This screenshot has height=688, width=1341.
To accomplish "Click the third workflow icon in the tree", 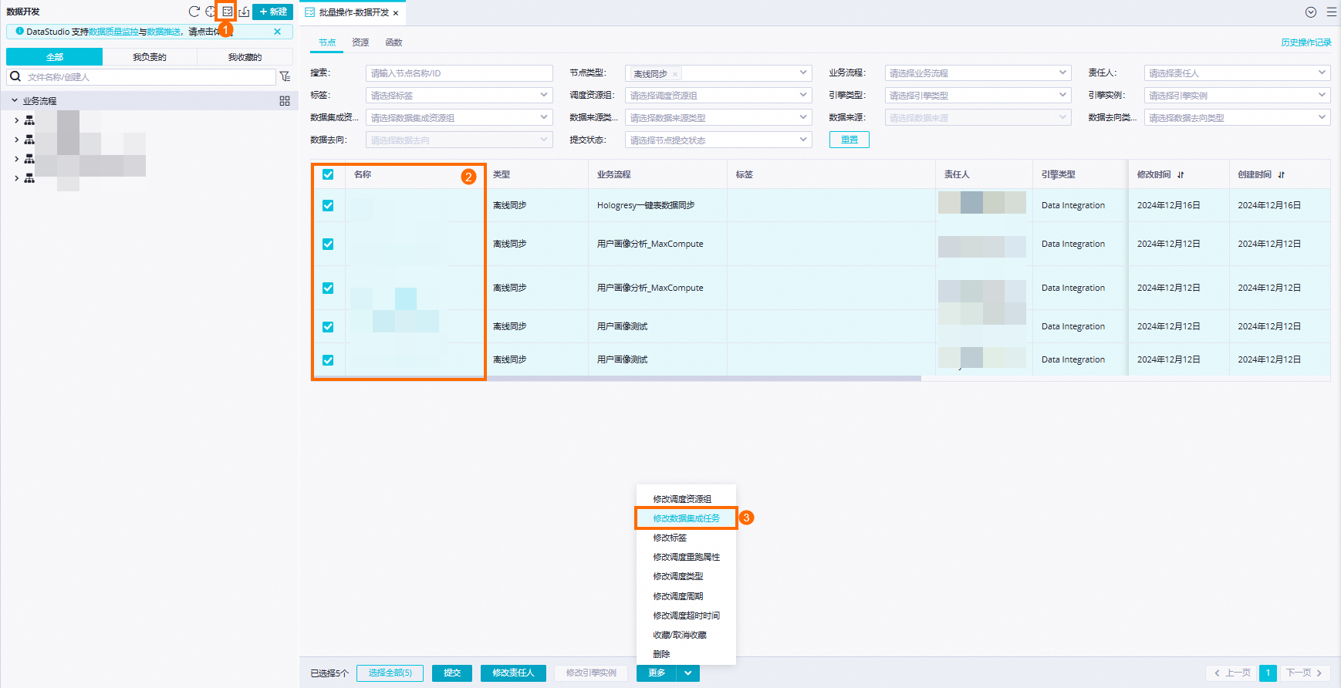I will pyautogui.click(x=29, y=159).
